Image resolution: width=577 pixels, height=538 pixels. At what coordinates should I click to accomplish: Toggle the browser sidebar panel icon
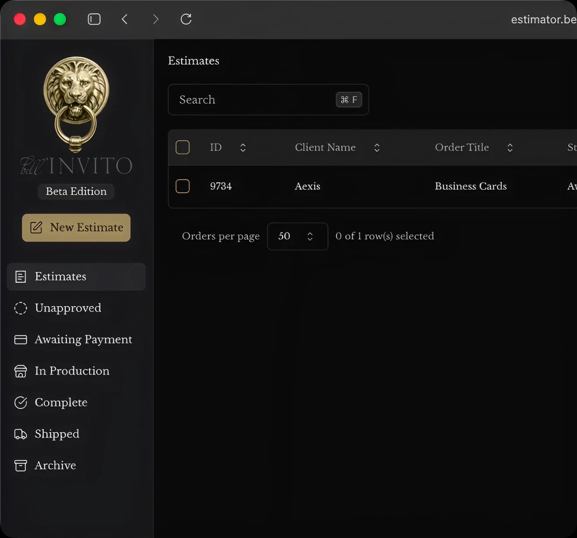pos(94,19)
